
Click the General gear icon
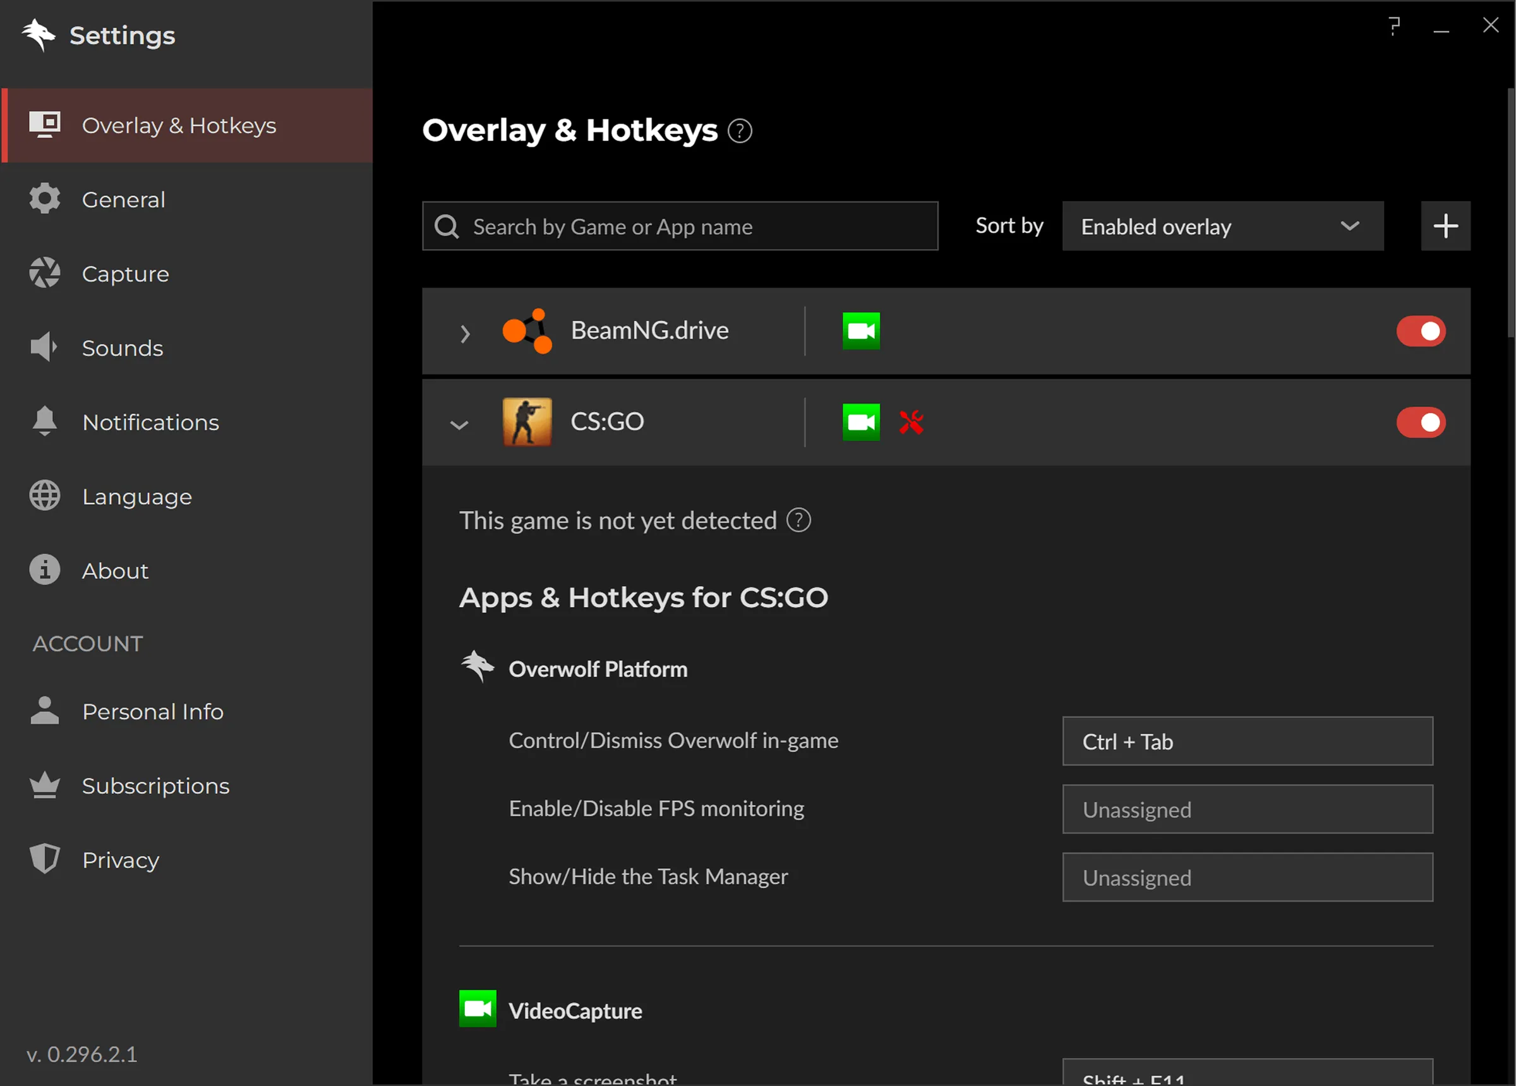(x=45, y=198)
